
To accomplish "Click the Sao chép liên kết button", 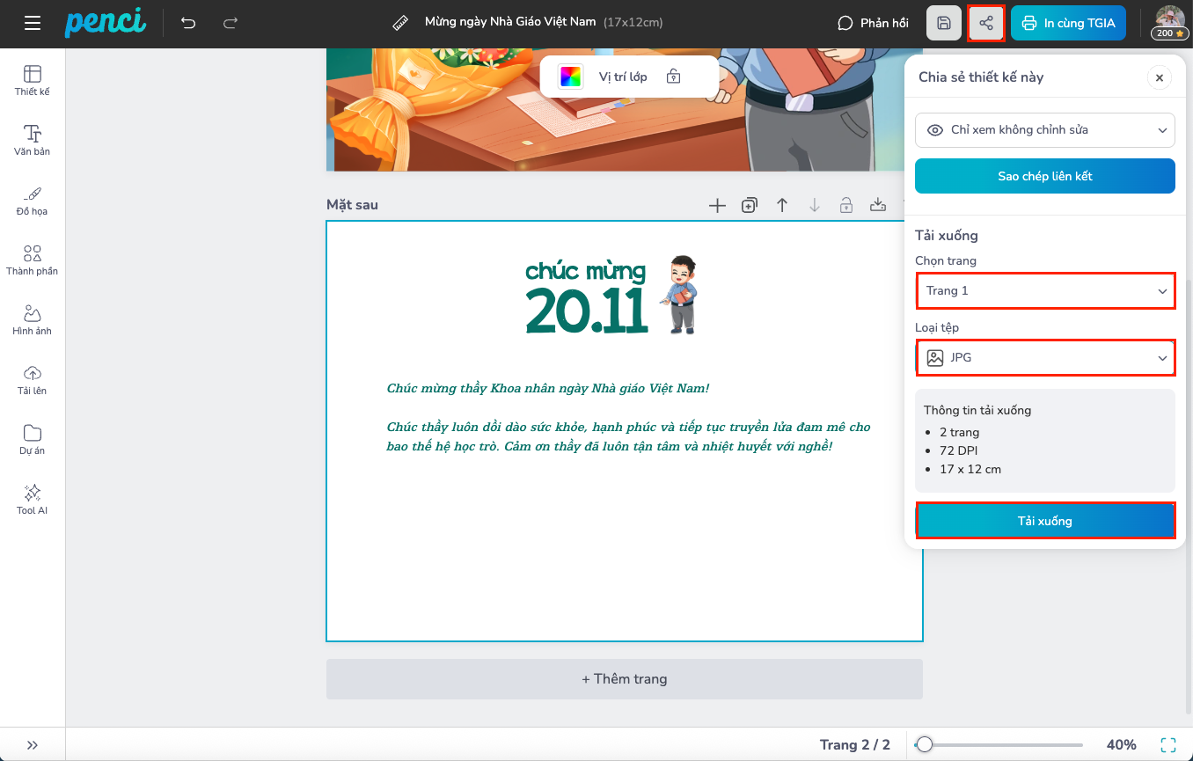I will pyautogui.click(x=1044, y=176).
